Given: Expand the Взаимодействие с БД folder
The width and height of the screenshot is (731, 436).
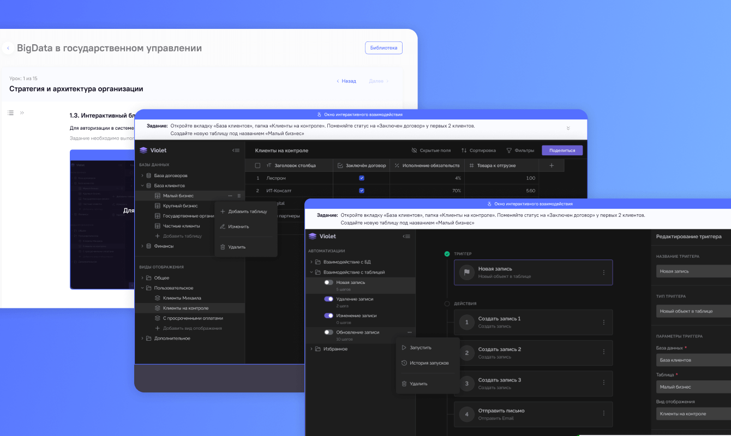Looking at the screenshot, I should (311, 262).
